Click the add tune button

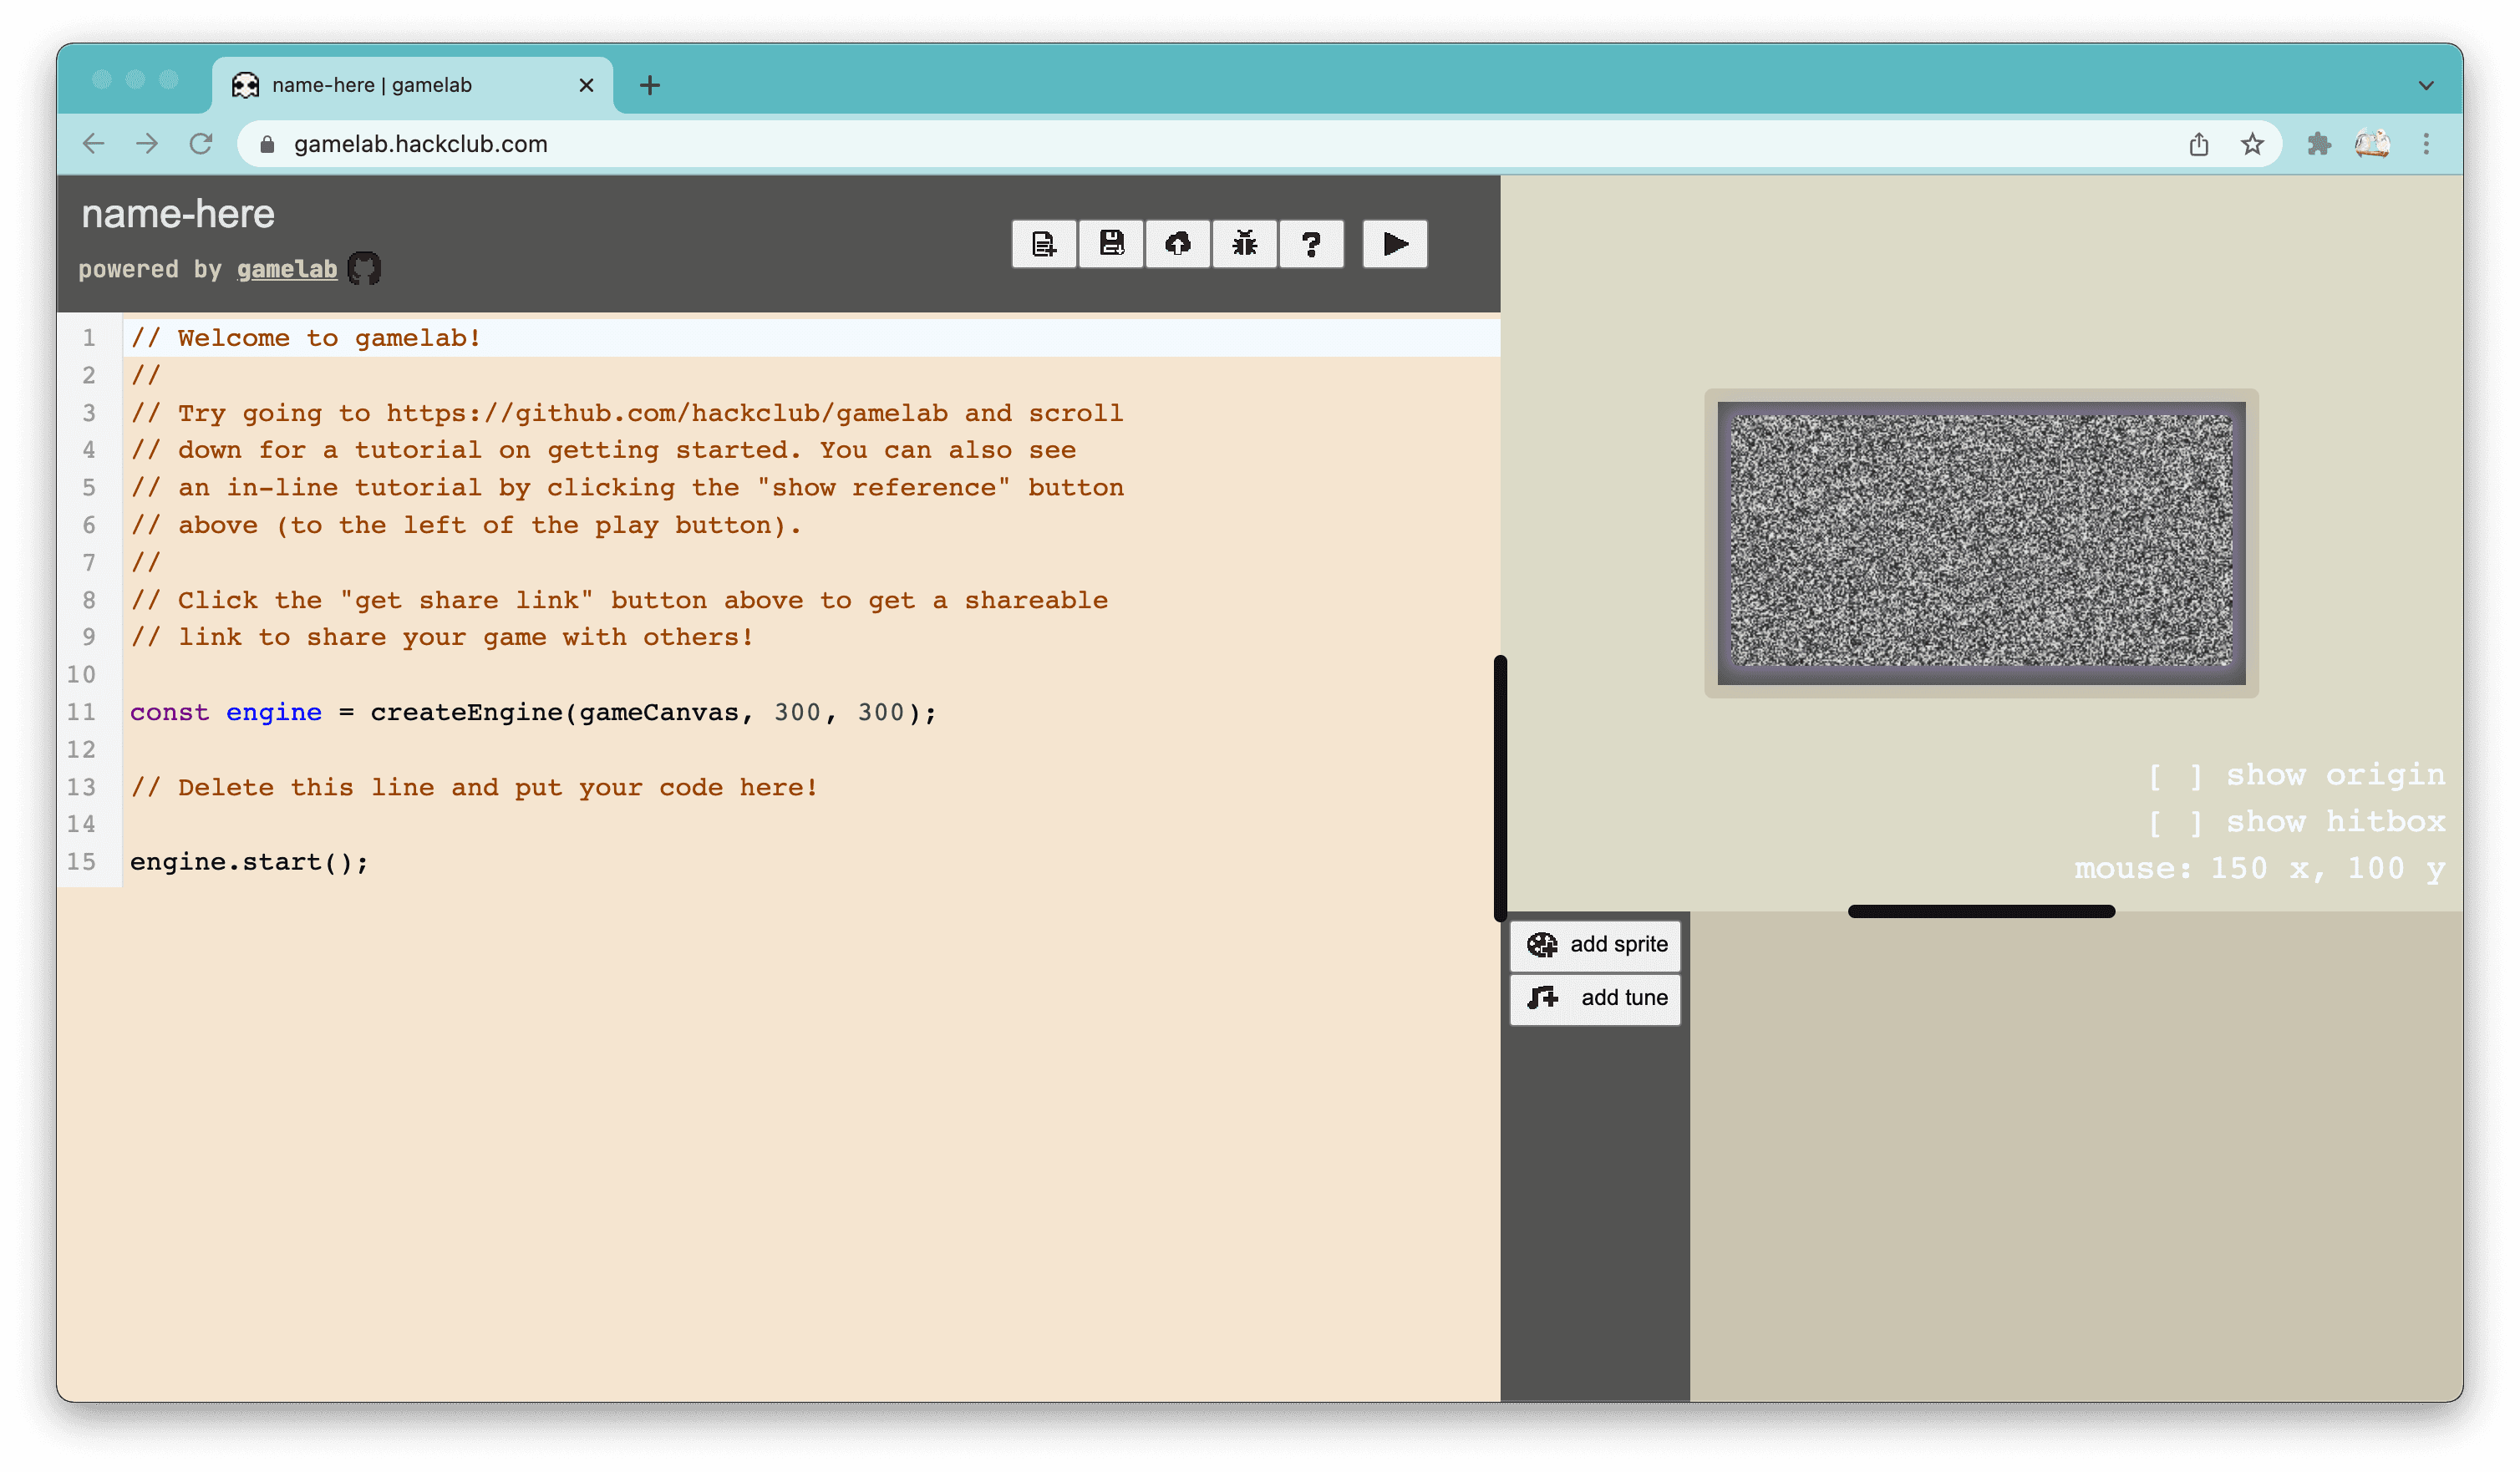1595,997
